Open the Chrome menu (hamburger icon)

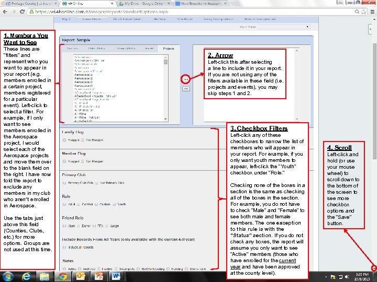pos(372,11)
